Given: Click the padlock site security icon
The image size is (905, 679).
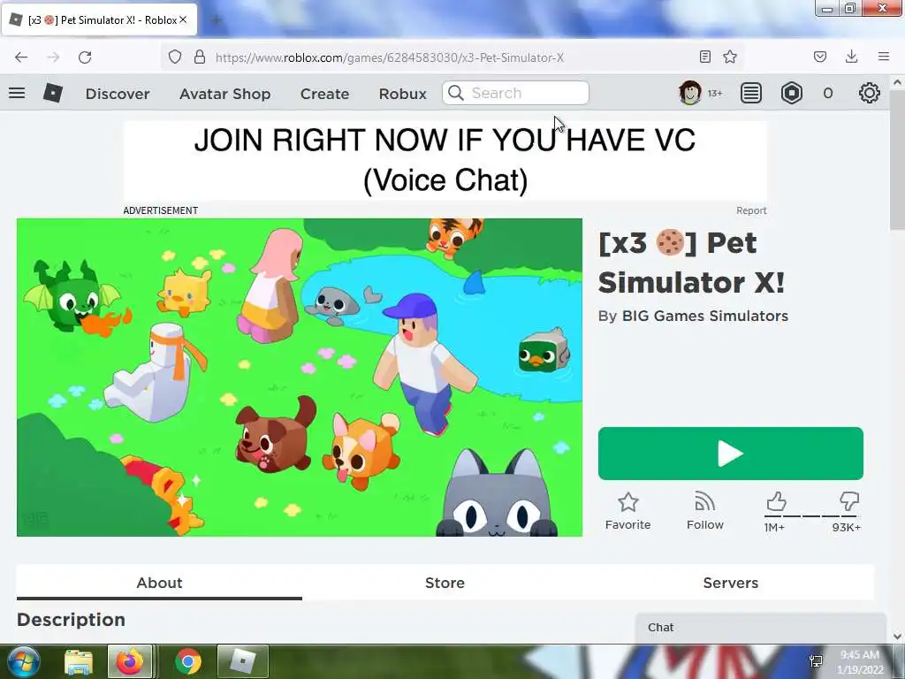Looking at the screenshot, I should [200, 57].
